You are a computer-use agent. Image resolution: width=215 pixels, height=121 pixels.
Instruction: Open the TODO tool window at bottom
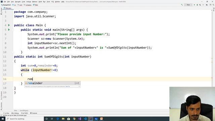(25, 113)
